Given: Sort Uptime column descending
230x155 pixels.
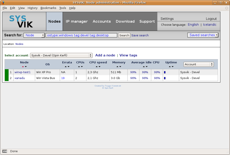Looking at the screenshot, I should click(x=173, y=67).
